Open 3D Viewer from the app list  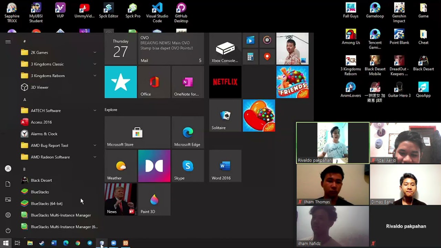point(59,87)
